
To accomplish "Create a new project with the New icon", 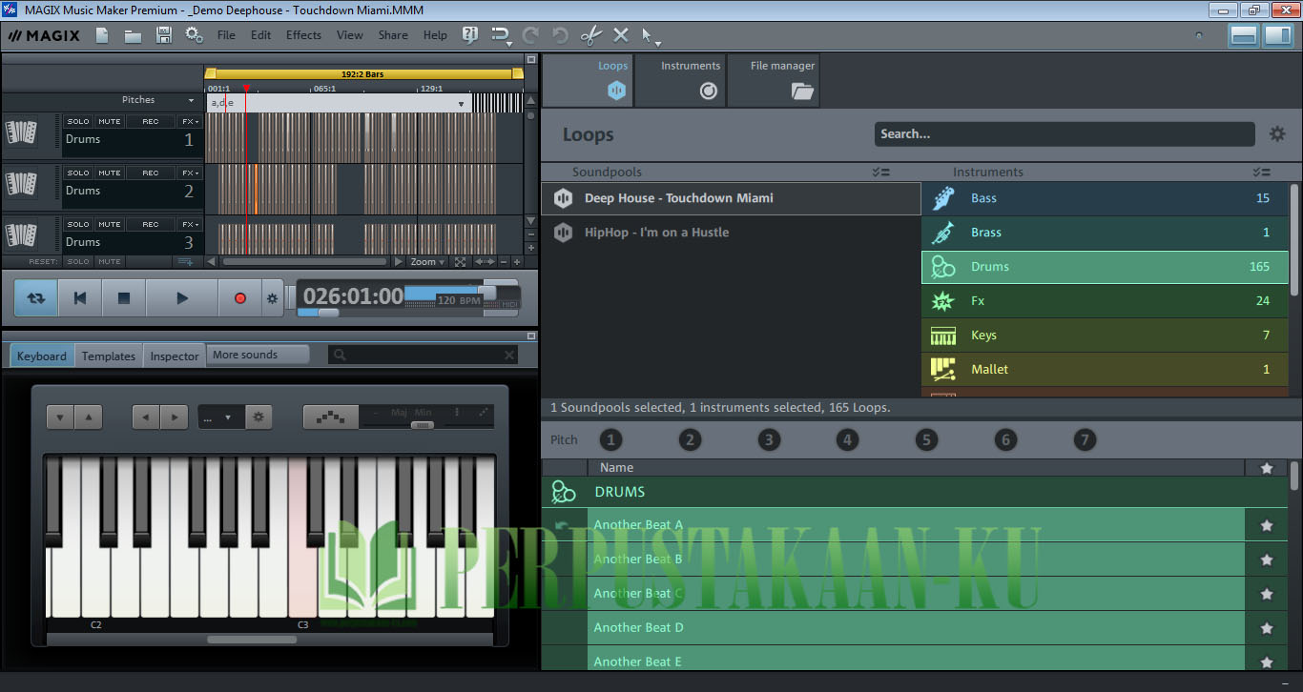I will click(102, 35).
